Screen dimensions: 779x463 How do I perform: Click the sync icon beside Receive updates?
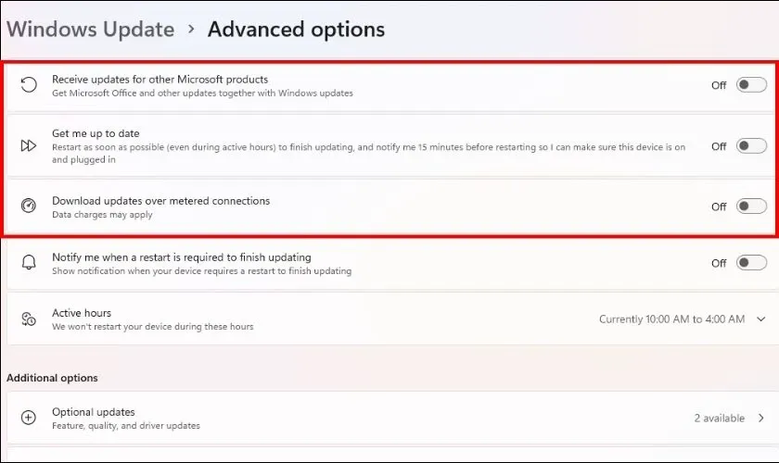(x=29, y=85)
